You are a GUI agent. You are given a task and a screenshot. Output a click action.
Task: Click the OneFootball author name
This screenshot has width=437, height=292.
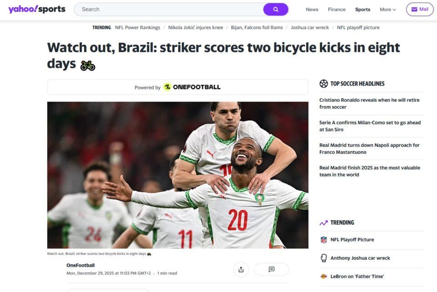[81, 265]
